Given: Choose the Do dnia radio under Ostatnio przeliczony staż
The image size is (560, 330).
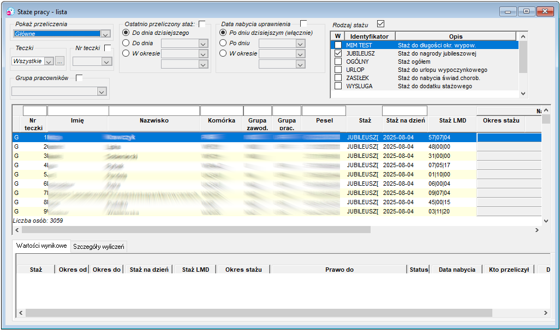Looking at the screenshot, I should 126,43.
